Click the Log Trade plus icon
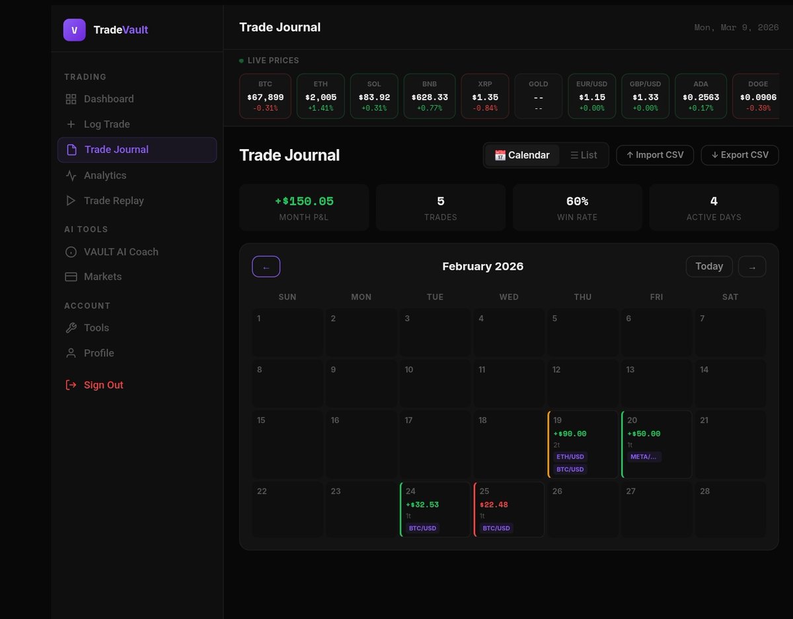The height and width of the screenshot is (619, 793). pyautogui.click(x=71, y=124)
